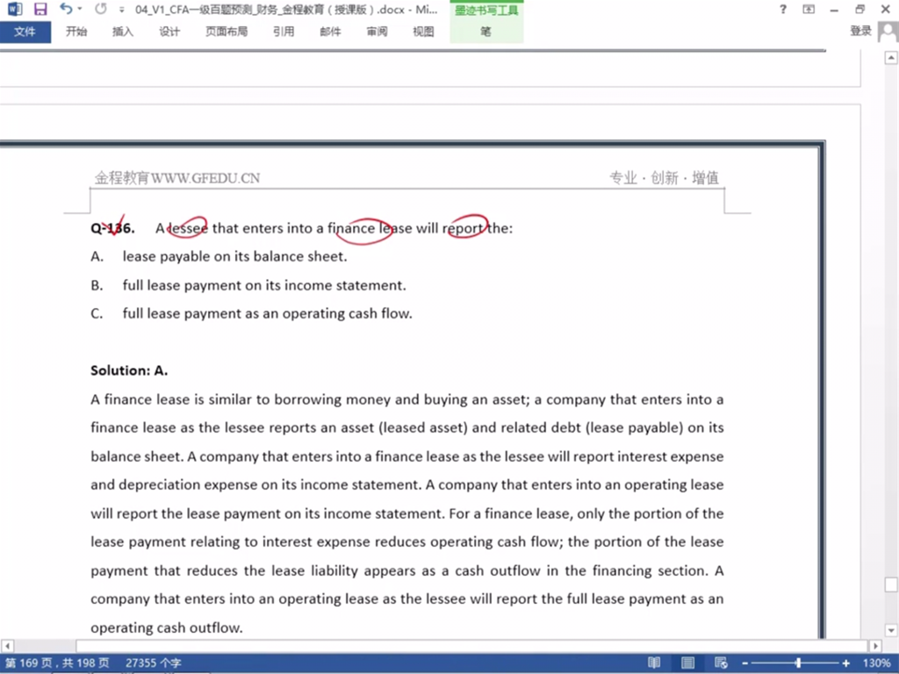Open Word Help question mark icon
899x674 pixels.
(782, 9)
